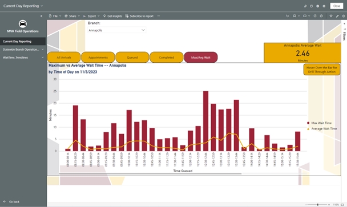347x207 pixels.
Task: Click the Queued button
Action: tap(132, 57)
